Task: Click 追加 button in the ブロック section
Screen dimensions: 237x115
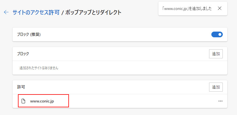Action: [216, 54]
